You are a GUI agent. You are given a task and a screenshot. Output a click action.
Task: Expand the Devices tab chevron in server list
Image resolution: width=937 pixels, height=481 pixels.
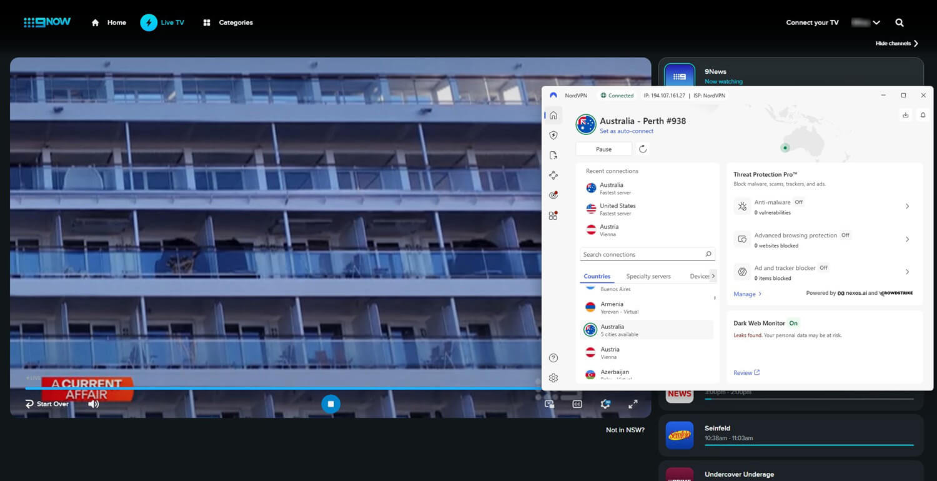(713, 275)
